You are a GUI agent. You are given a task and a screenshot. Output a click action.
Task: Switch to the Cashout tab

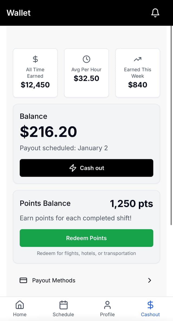[x=150, y=308]
